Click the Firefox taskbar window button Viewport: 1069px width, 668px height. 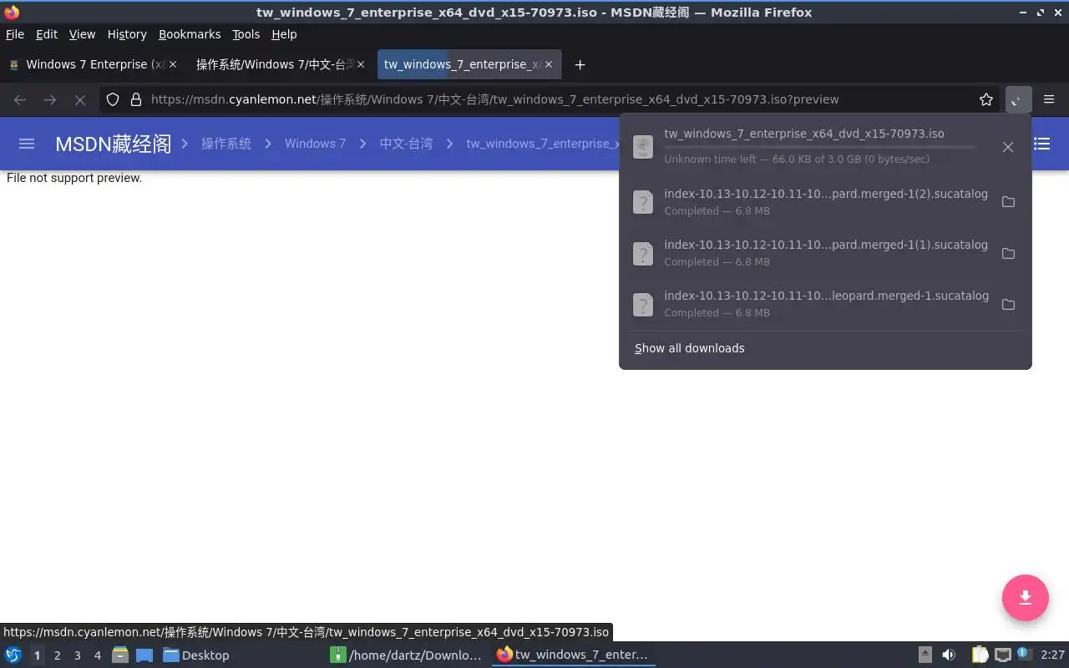point(573,655)
